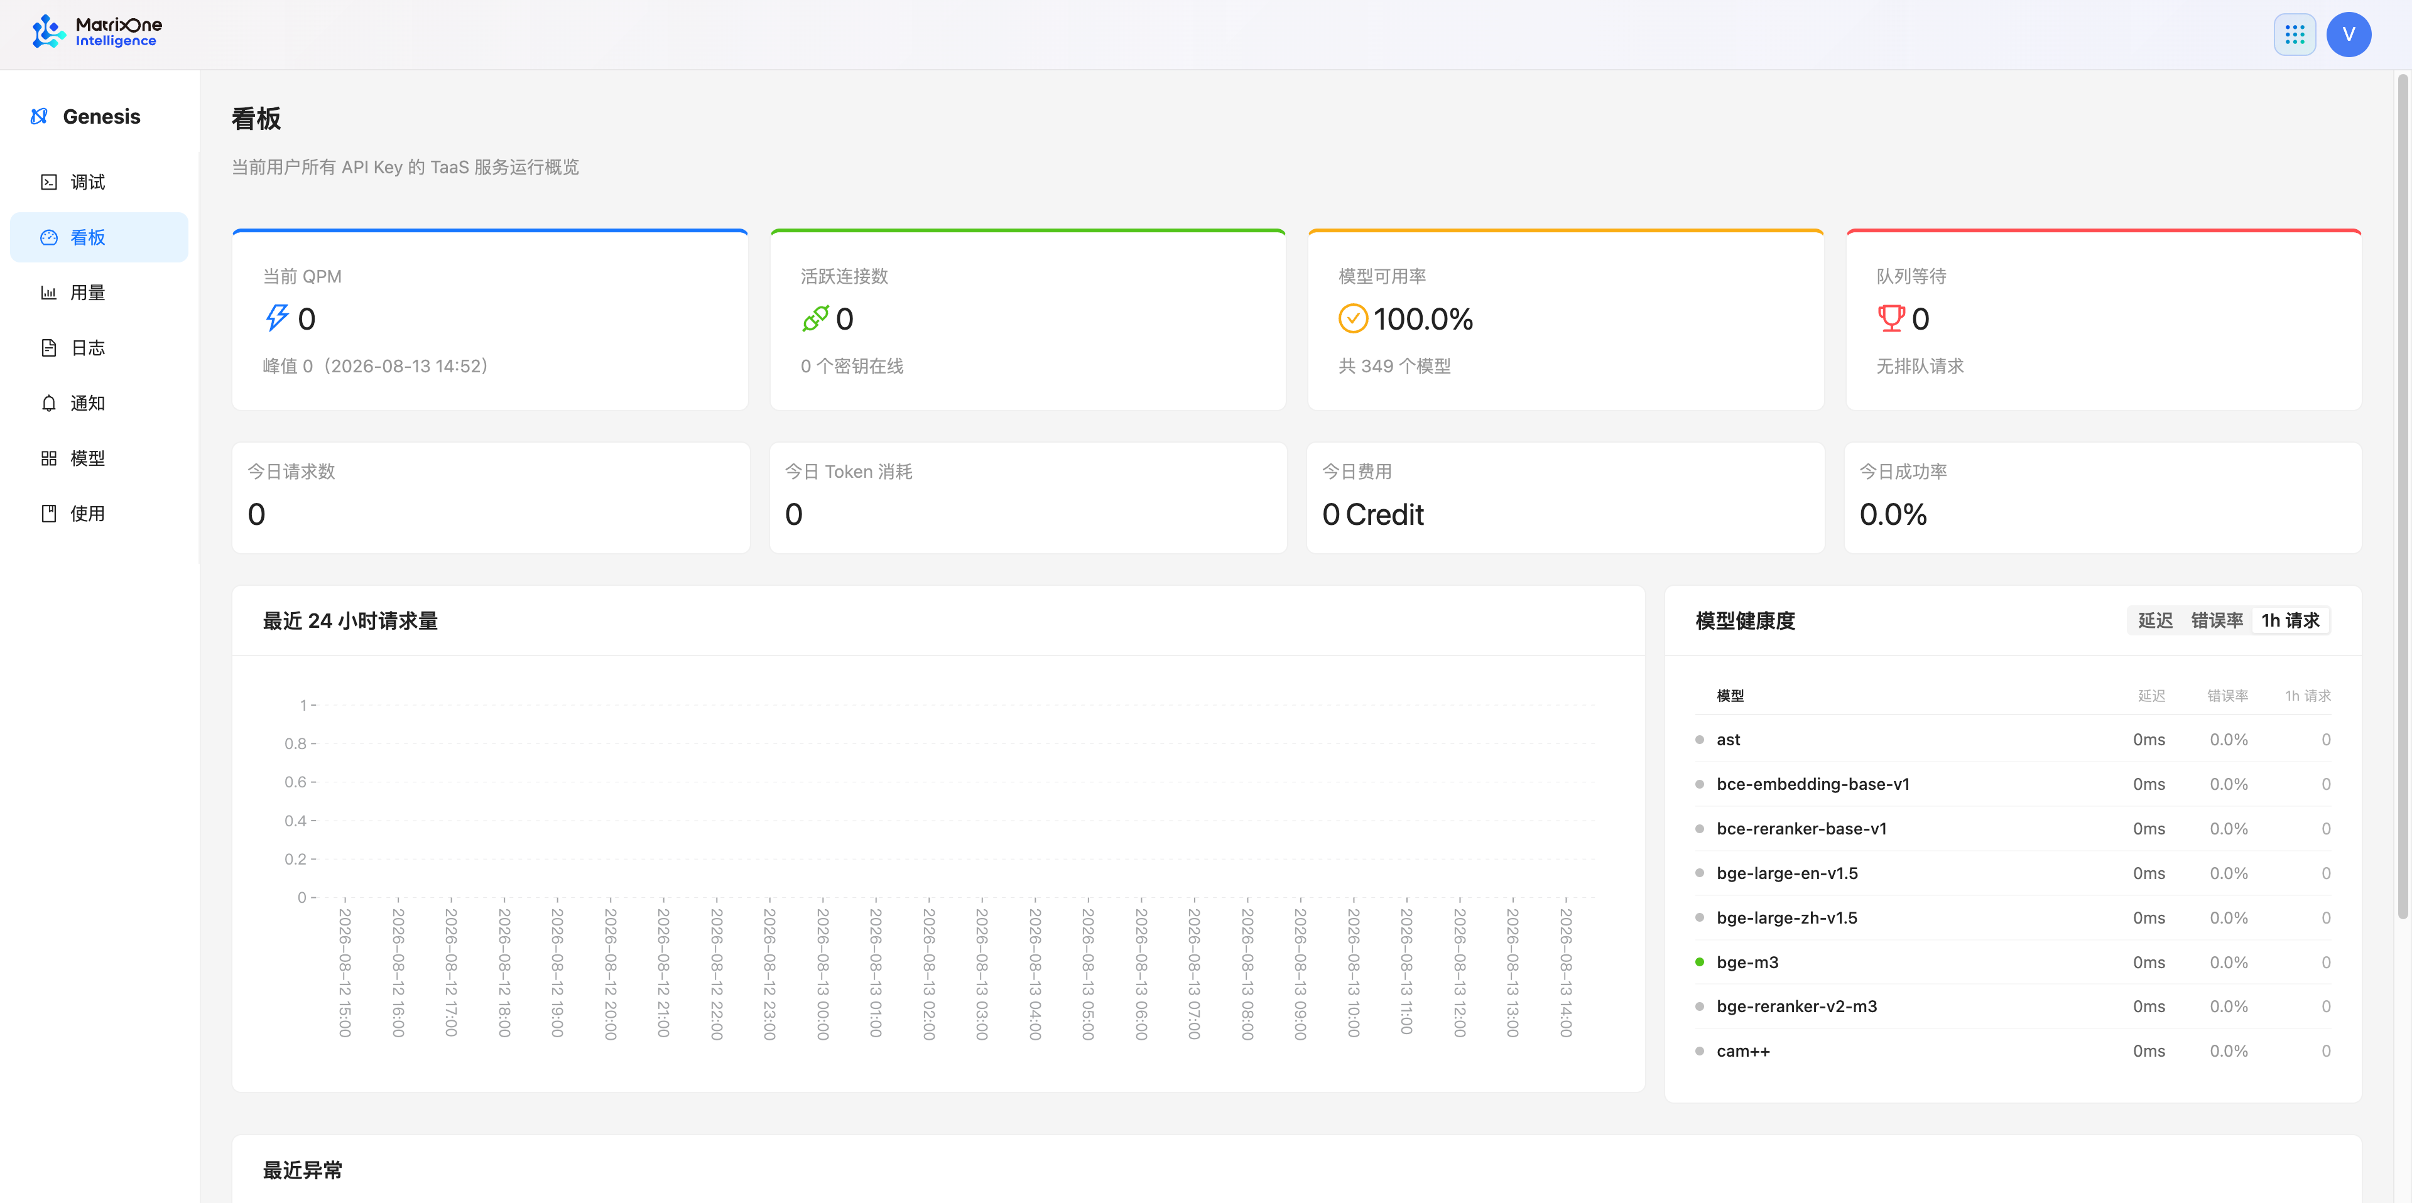The height and width of the screenshot is (1203, 2412).
Task: Click the orange check circle availability icon
Action: pyautogui.click(x=1353, y=318)
